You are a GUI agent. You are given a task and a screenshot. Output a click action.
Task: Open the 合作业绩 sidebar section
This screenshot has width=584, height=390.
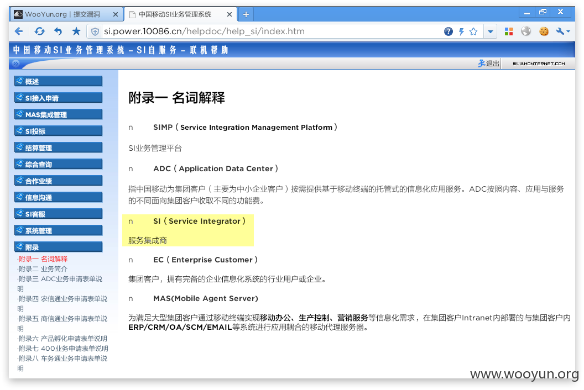[59, 181]
